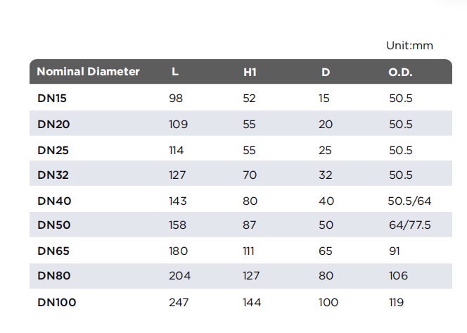This screenshot has width=467, height=333.
Task: Click the DN50 row label
Action: (54, 225)
